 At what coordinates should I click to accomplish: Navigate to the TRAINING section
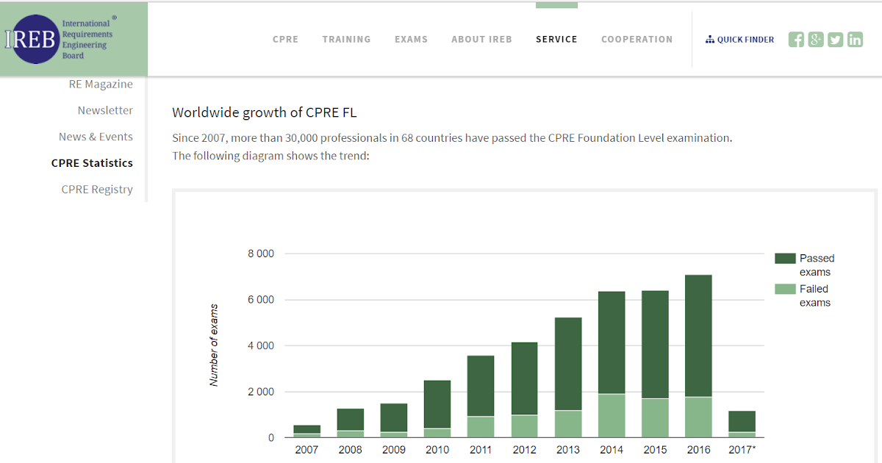coord(346,39)
